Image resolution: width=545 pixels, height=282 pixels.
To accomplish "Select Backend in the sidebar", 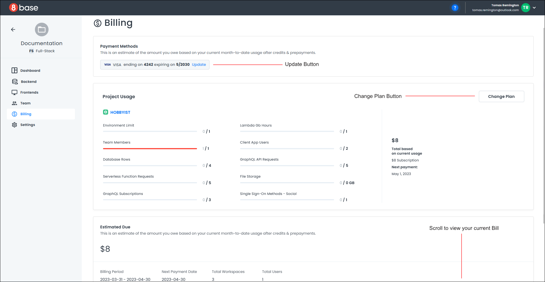I will 29,82.
